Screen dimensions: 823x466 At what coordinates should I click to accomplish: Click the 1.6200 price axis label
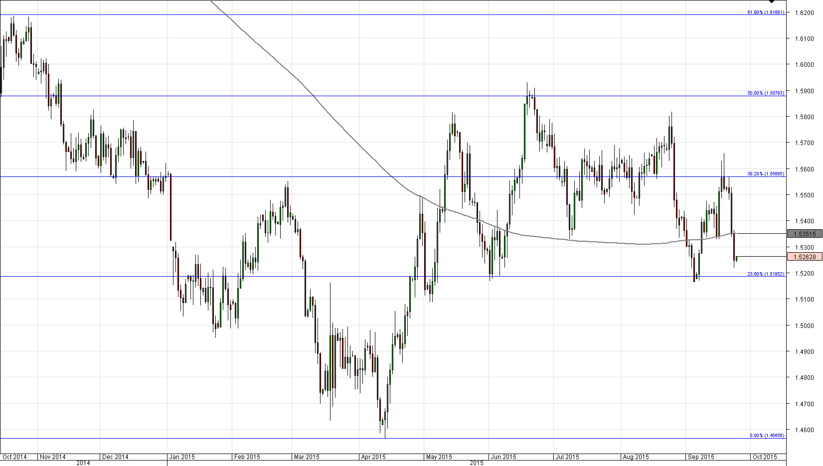[804, 12]
